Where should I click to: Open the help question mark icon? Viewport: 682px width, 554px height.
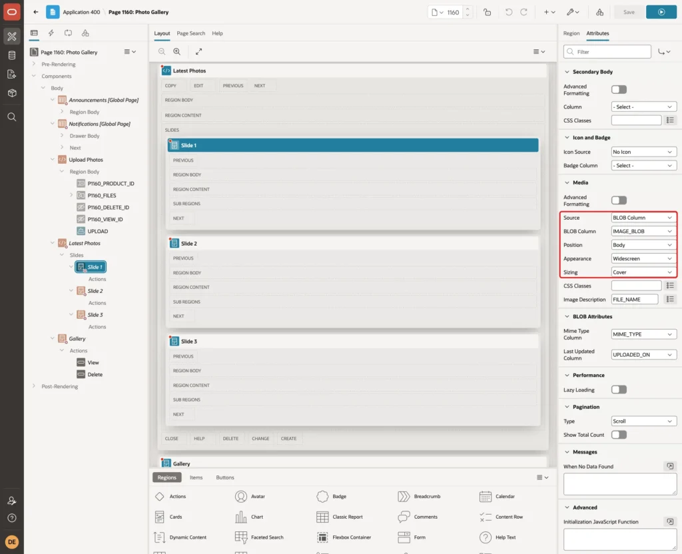(x=12, y=518)
